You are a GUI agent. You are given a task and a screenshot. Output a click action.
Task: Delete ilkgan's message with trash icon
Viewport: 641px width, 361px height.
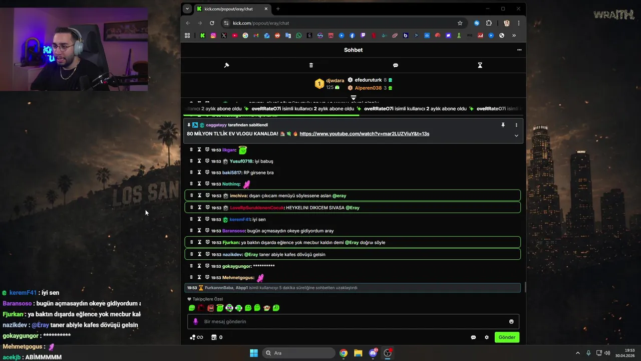click(x=191, y=149)
